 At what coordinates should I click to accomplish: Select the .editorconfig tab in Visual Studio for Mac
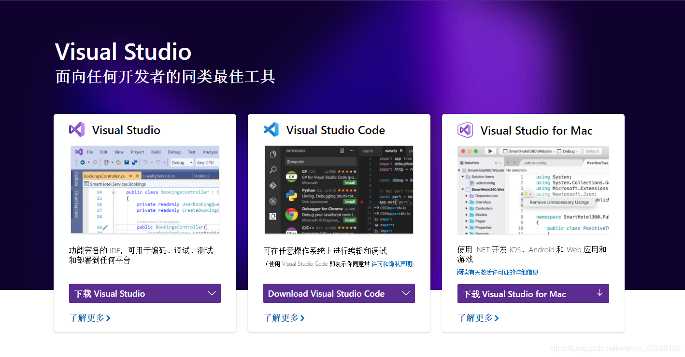pyautogui.click(x=535, y=163)
